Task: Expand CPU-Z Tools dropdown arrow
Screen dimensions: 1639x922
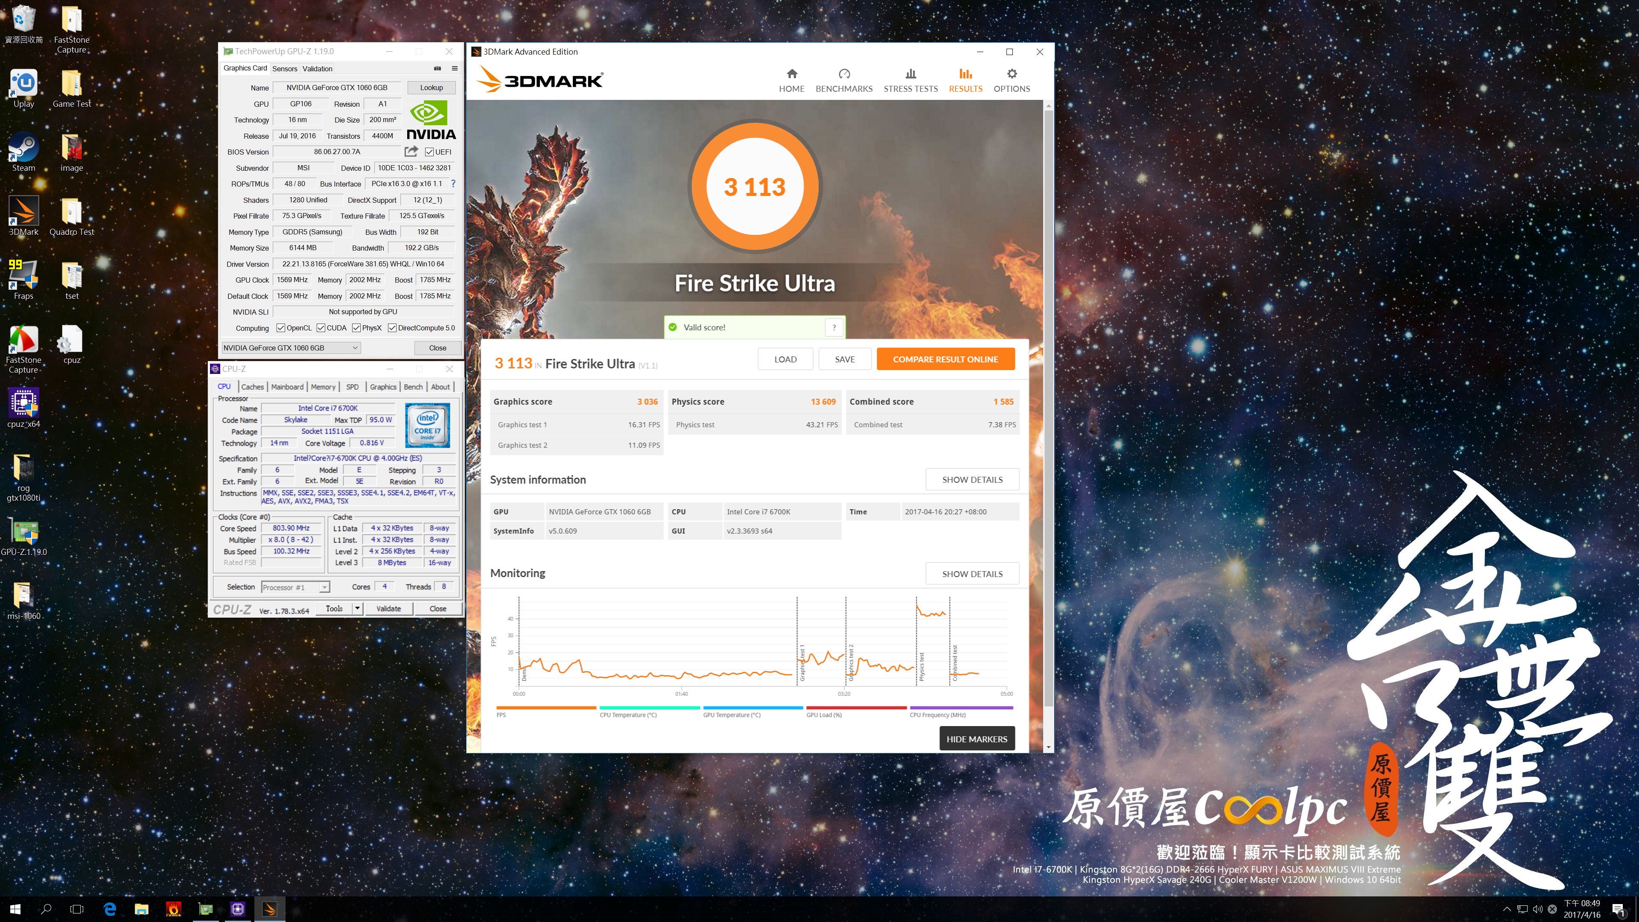Action: 357,608
